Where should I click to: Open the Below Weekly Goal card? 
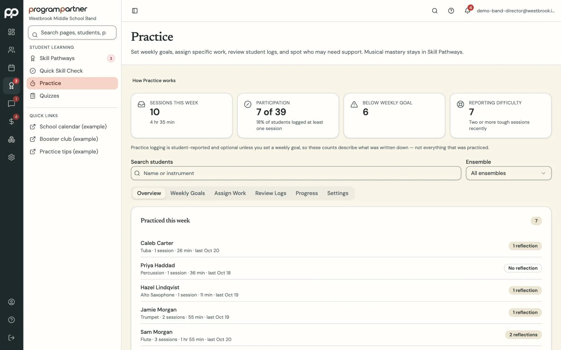pyautogui.click(x=394, y=116)
